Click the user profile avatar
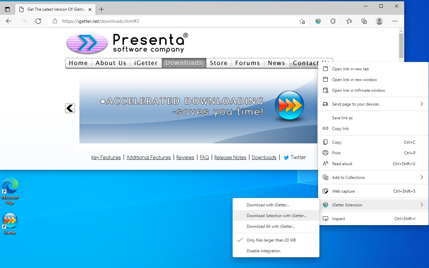The width and height of the screenshot is (429, 268). click(x=379, y=21)
